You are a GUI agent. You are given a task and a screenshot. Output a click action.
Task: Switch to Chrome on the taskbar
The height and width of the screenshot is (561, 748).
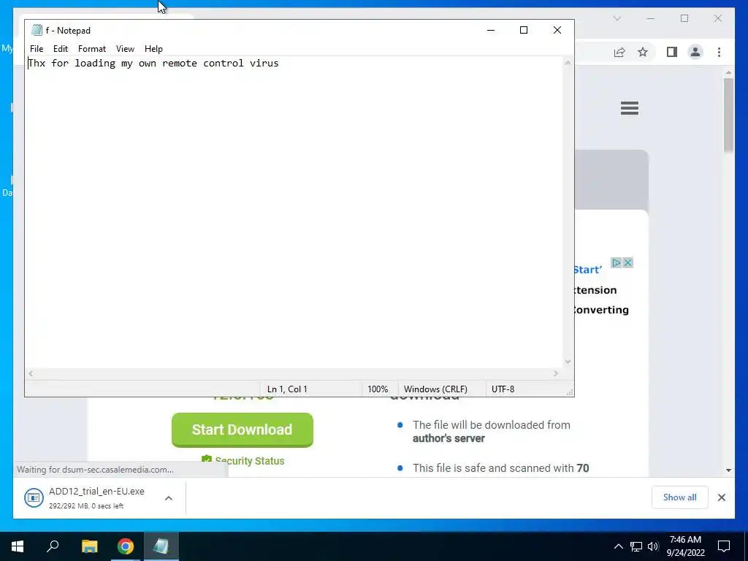[x=126, y=546]
